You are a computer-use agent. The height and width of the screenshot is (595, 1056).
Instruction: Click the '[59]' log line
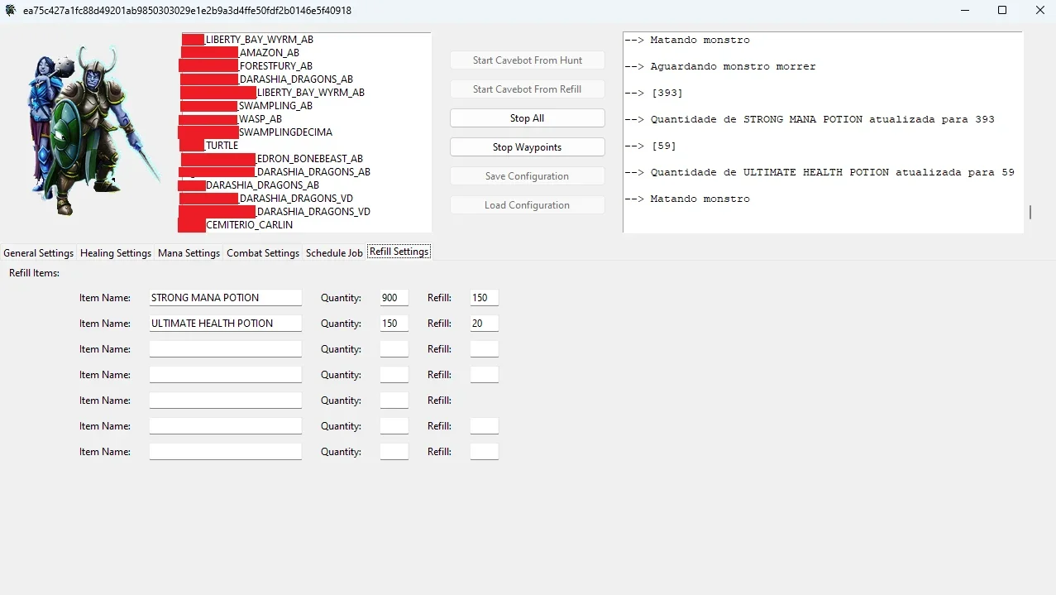pos(650,146)
